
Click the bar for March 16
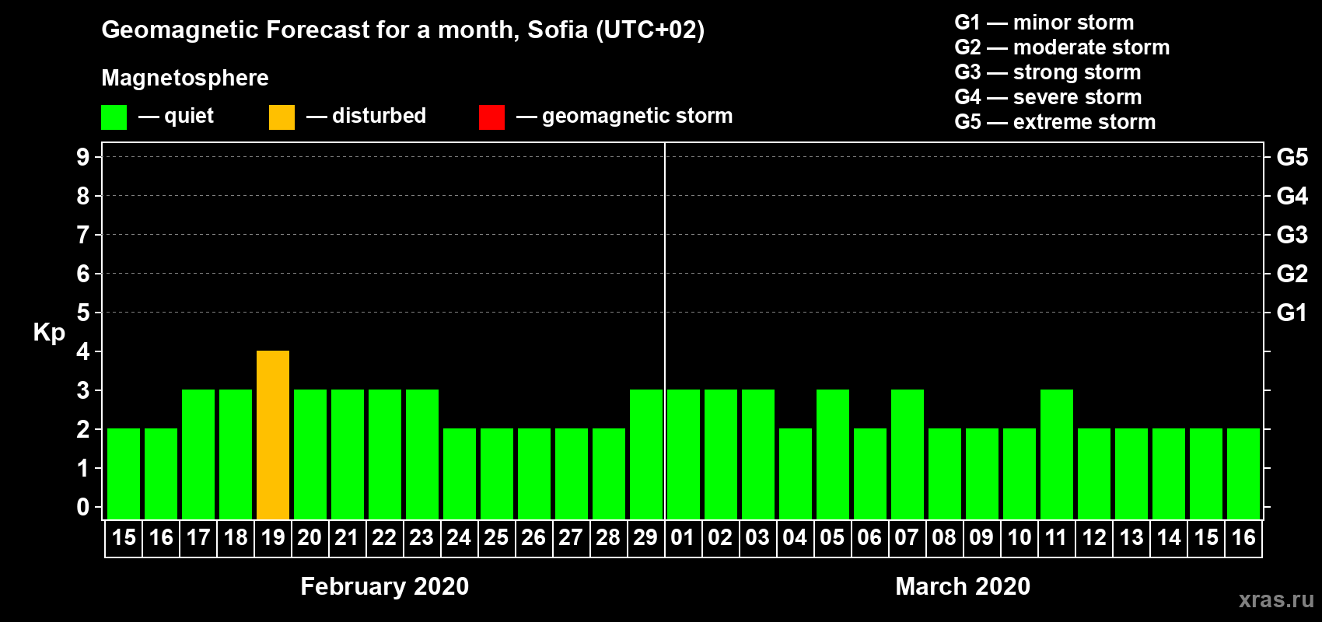[x=1243, y=473]
